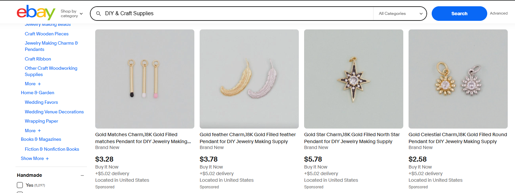
Task: Open the Wrapping Paper category
Action: pyautogui.click(x=41, y=121)
